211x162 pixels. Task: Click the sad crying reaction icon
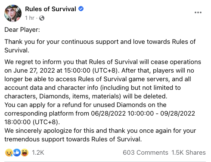pyautogui.click(x=9, y=153)
